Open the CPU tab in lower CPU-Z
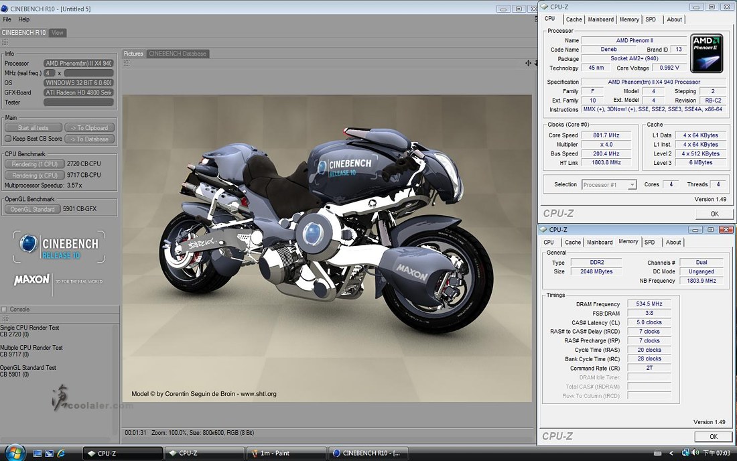Viewport: 737px width, 461px height. click(549, 242)
